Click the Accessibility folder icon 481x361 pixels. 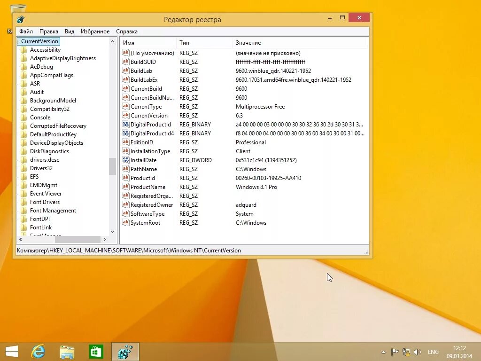[x=23, y=50]
